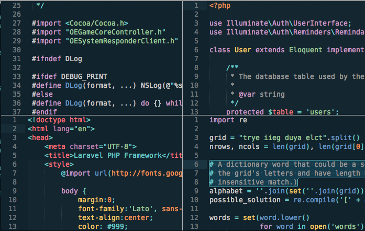Viewport: 365px width, 231px height.
Task: Click the @var string doc comment
Action: click(261, 95)
